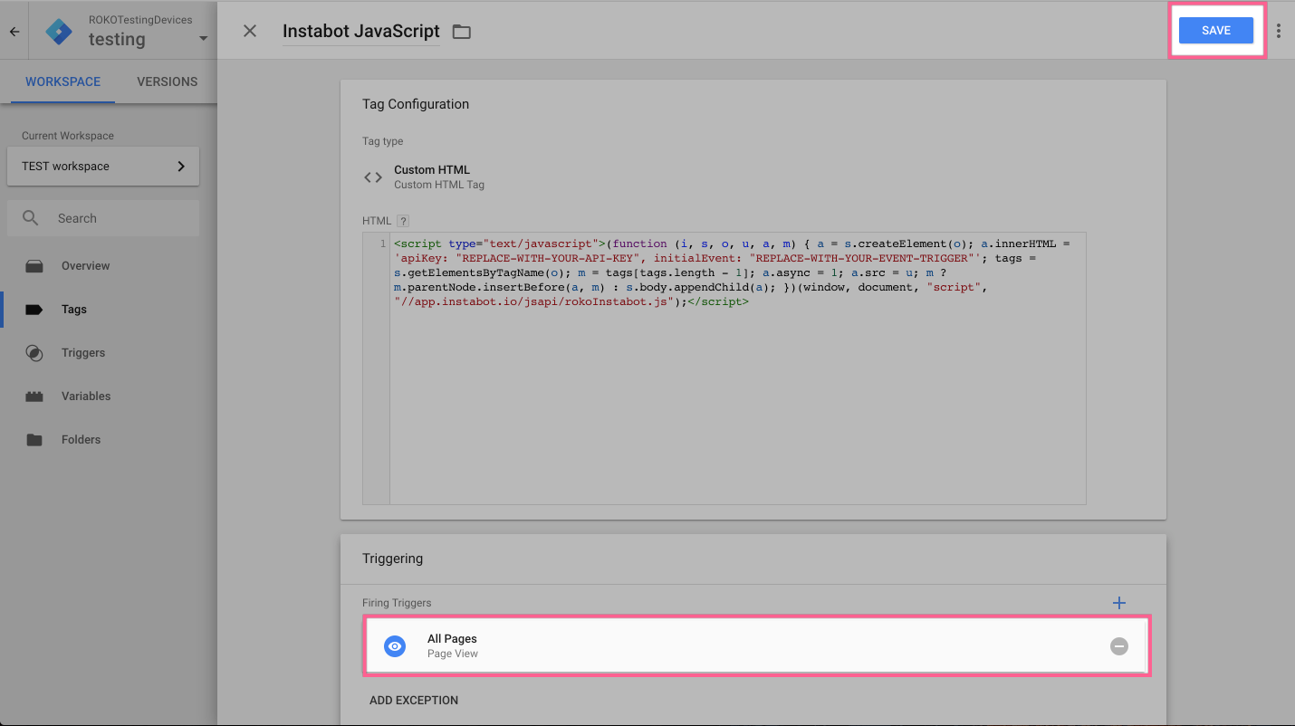1295x726 pixels.
Task: Click the All Pages eye icon
Action: [395, 646]
